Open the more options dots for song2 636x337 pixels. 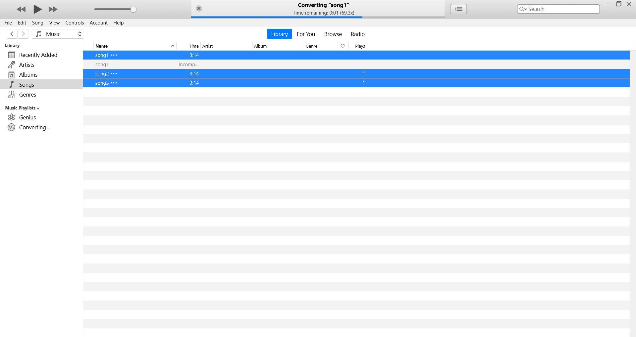(x=114, y=74)
